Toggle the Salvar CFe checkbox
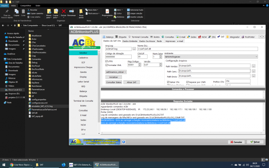Image resolution: width=269 pixels, height=168 pixels. [x=168, y=82]
